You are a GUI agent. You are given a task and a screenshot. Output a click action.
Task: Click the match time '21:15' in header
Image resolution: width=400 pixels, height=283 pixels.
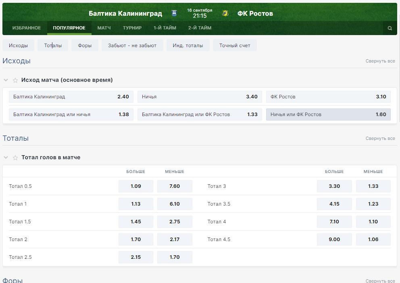click(200, 16)
